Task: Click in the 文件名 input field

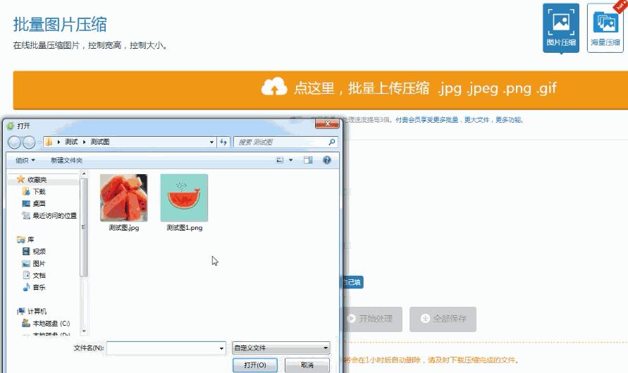Action: pyautogui.click(x=163, y=348)
